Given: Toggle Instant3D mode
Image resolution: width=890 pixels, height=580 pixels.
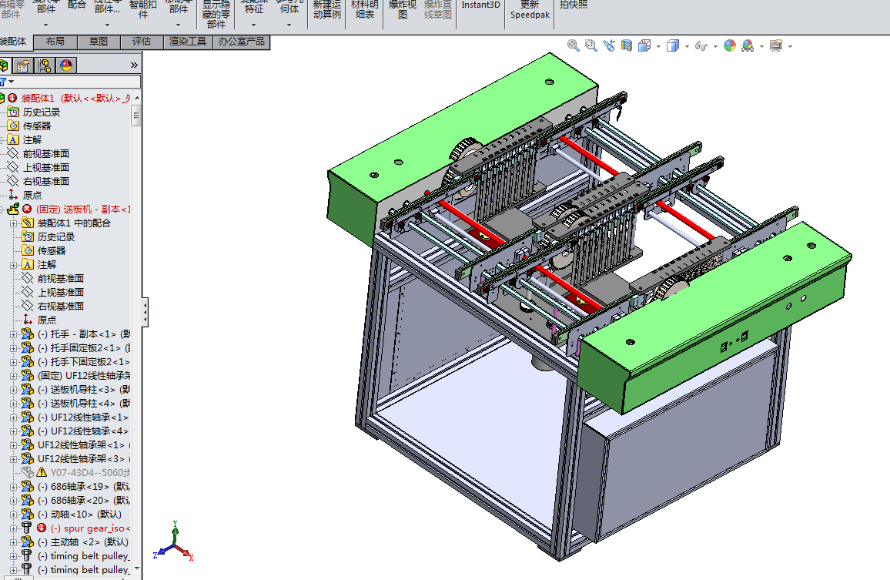Looking at the screenshot, I should 480,5.
